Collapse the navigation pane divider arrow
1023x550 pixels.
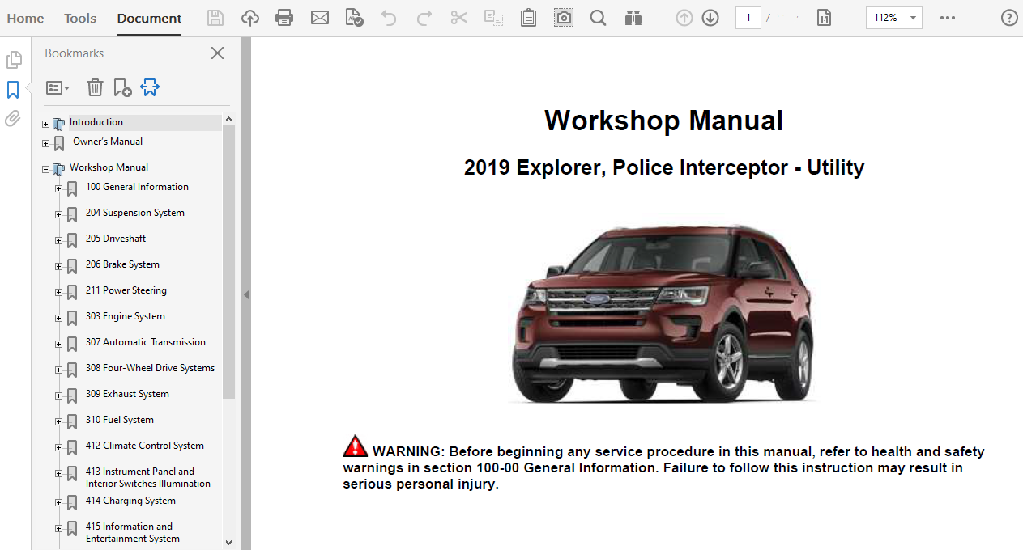tap(245, 295)
